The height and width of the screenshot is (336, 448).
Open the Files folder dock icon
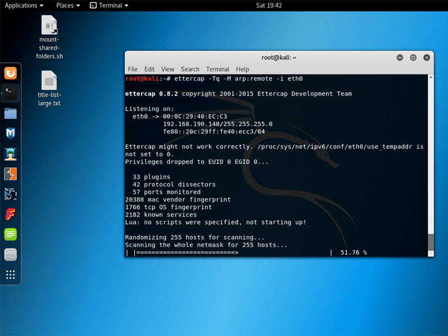pyautogui.click(x=11, y=114)
